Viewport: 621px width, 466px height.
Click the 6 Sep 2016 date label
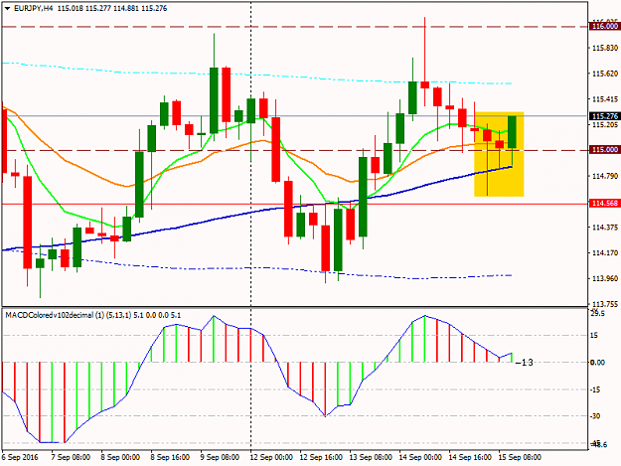20,457
